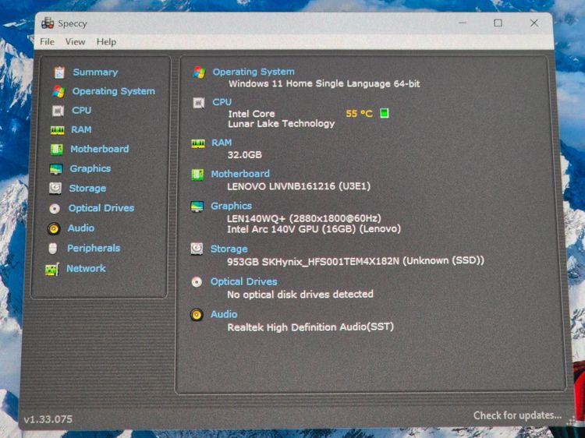Click Graphics heading link in summary
This screenshot has width=585, height=438.
(x=231, y=206)
